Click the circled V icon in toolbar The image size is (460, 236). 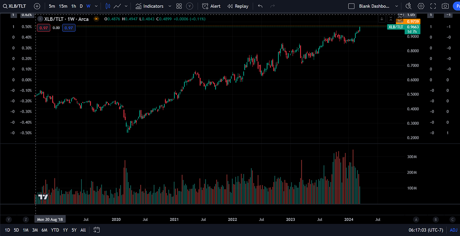click(x=190, y=6)
